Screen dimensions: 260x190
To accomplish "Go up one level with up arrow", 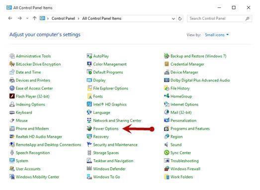I will tap(34, 18).
